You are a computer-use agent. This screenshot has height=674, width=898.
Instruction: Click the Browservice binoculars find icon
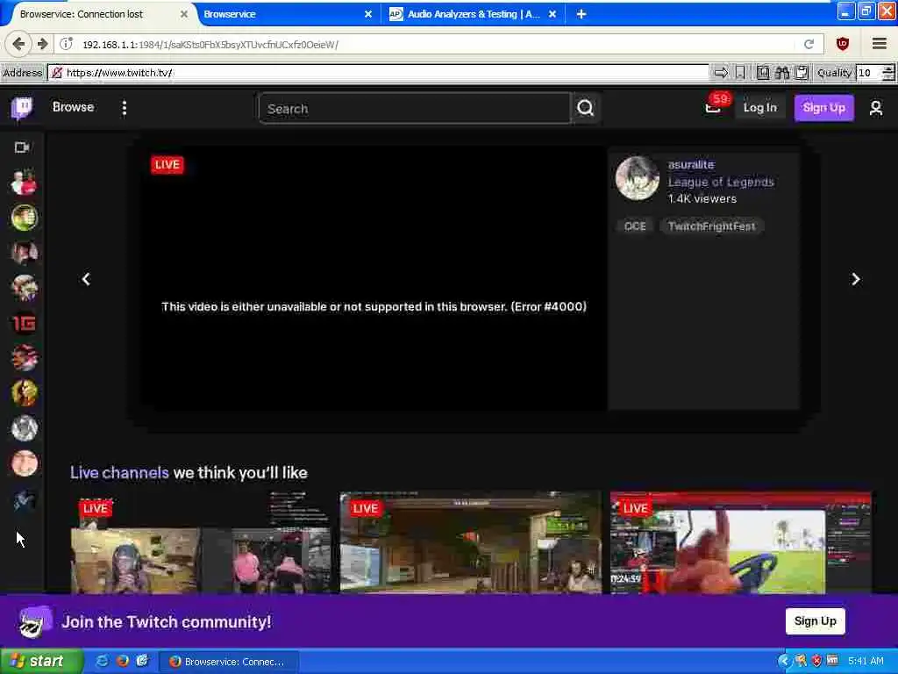[x=782, y=72]
